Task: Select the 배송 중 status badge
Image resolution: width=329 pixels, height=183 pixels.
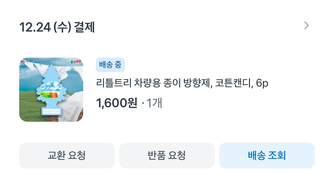Action: [x=110, y=65]
